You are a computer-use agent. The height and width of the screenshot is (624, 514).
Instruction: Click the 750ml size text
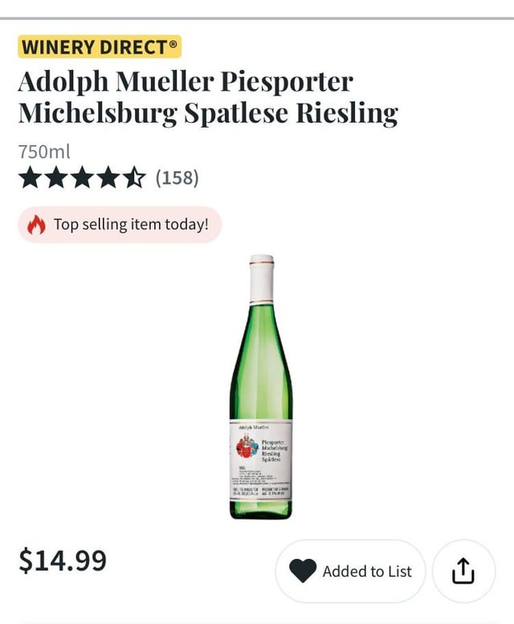[x=44, y=151]
